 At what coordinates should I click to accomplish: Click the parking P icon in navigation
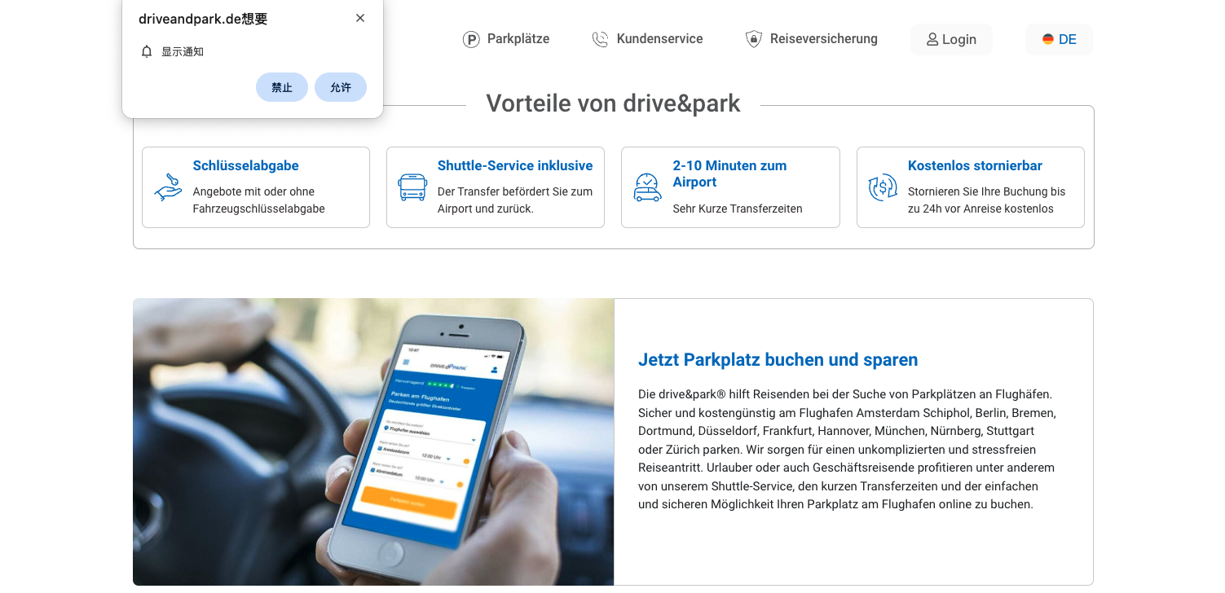(x=471, y=39)
